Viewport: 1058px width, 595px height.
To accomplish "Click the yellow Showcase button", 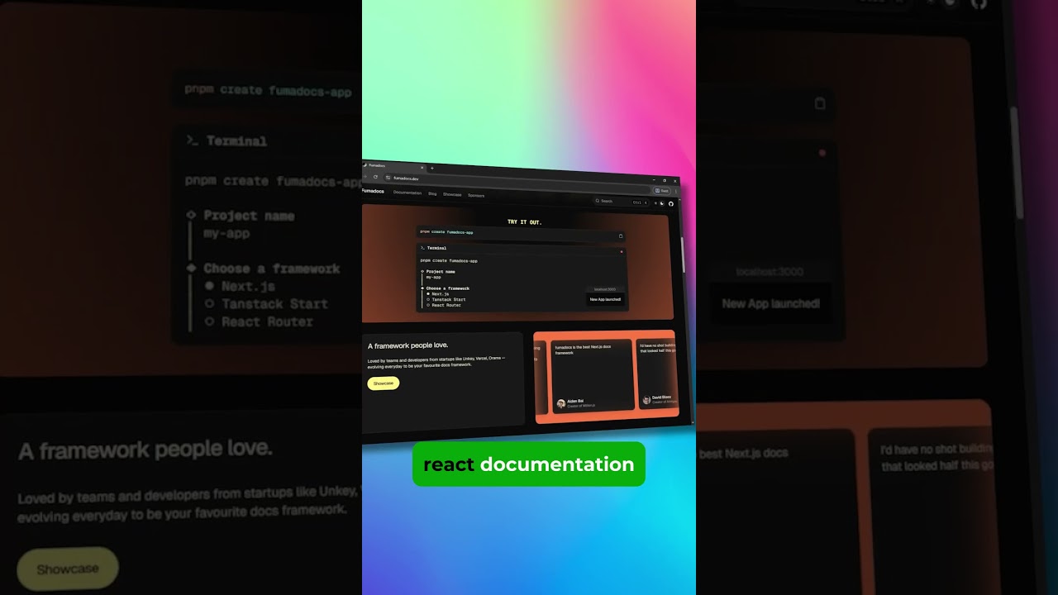I will pyautogui.click(x=383, y=383).
